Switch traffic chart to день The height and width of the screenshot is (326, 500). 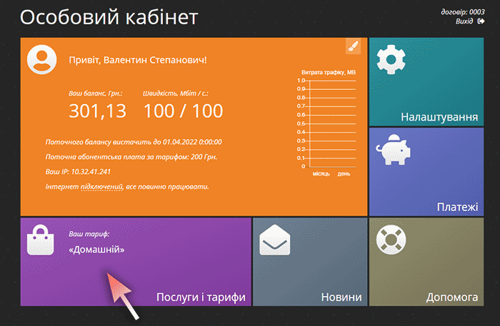coord(344,174)
